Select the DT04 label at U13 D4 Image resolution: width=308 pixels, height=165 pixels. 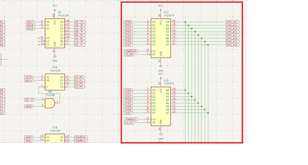(129, 103)
